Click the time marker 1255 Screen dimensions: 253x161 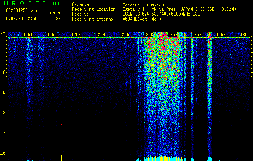pyautogui.click(x=125, y=35)
